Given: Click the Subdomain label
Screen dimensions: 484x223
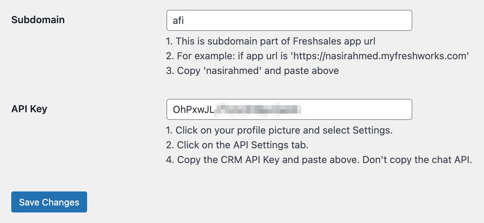Looking at the screenshot, I should (38, 20).
